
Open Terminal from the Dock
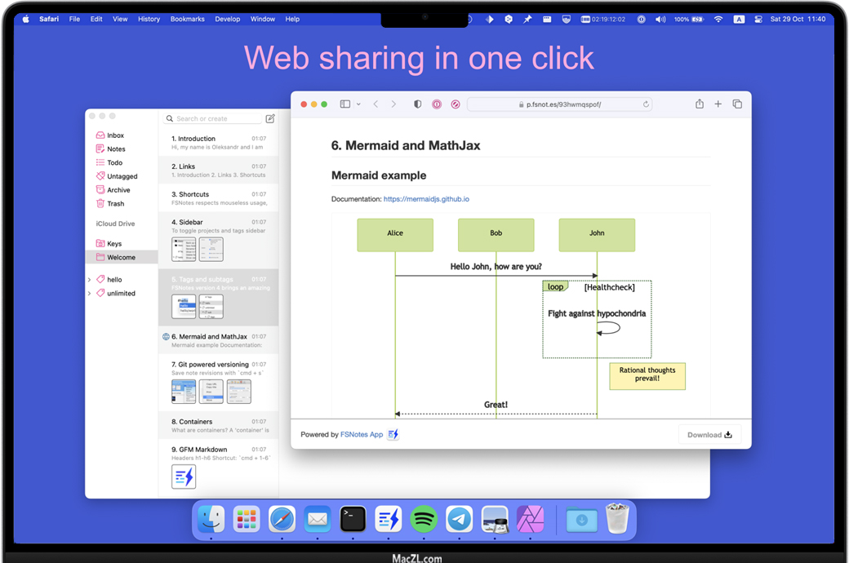pyautogui.click(x=353, y=519)
